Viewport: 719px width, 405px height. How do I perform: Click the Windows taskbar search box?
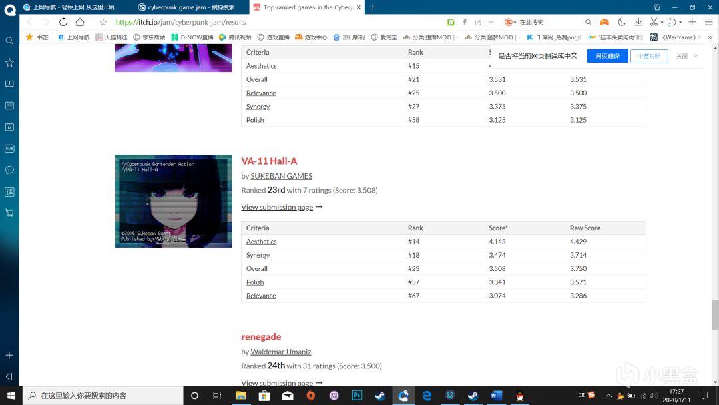(x=103, y=396)
